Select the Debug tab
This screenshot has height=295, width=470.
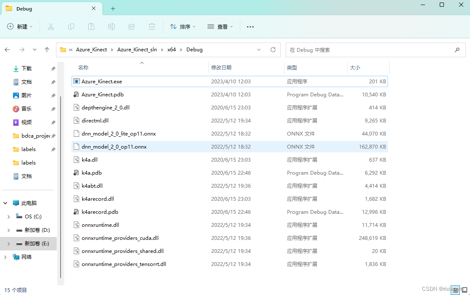tap(52, 9)
